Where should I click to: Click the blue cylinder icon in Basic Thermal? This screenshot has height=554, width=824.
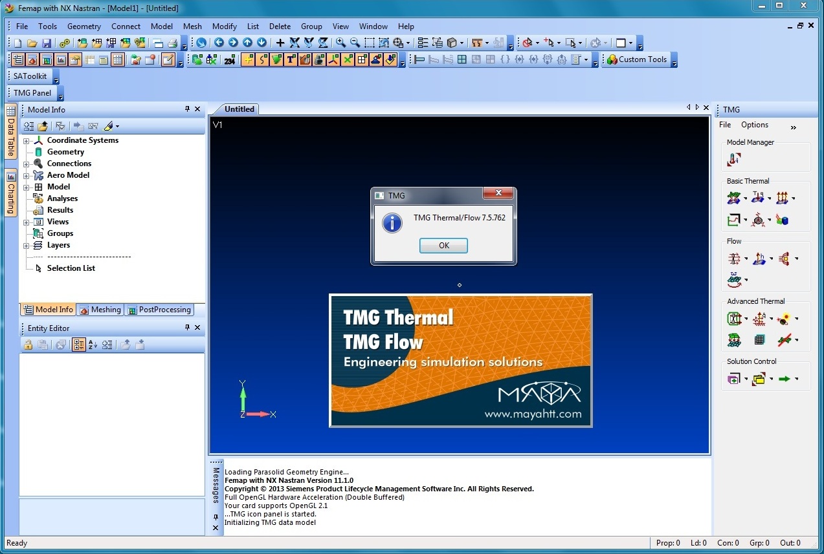tap(783, 220)
